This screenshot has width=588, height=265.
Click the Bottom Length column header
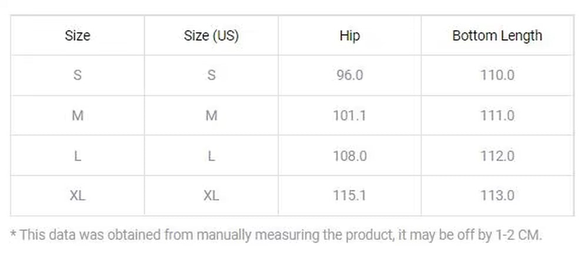point(497,36)
